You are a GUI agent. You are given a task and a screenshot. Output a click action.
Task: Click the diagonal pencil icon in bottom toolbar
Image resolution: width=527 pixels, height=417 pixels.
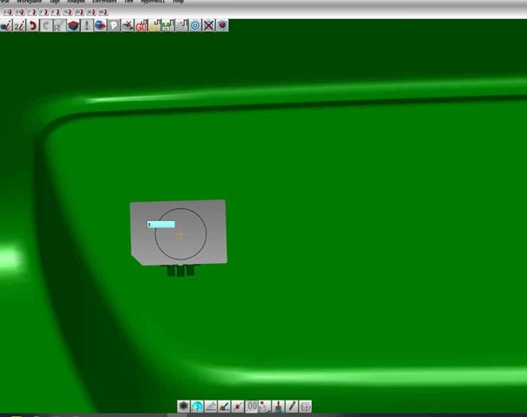click(x=292, y=407)
